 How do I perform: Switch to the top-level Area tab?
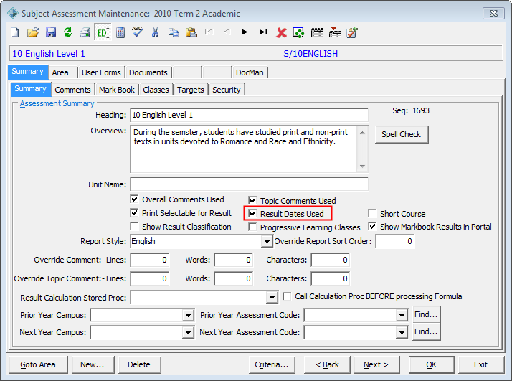(62, 72)
